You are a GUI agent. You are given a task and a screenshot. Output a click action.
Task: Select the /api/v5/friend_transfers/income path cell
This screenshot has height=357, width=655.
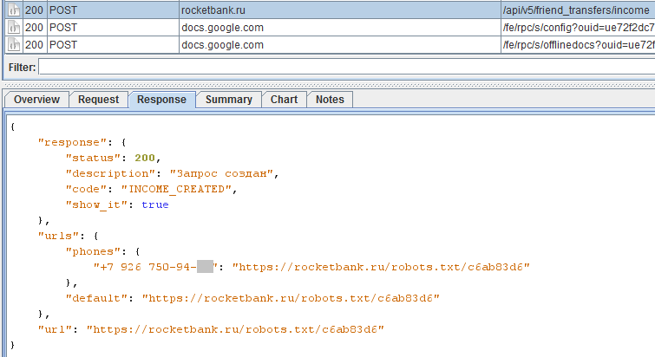pyautogui.click(x=578, y=10)
